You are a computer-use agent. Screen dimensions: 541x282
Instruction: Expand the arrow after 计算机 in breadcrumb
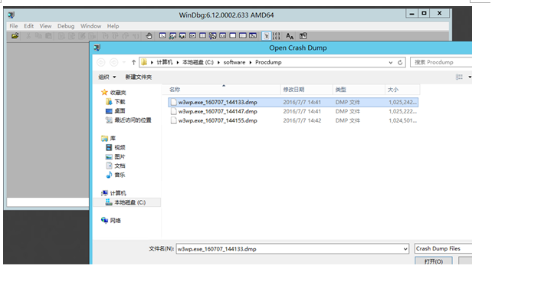177,63
